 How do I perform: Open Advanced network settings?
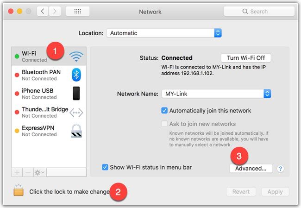[251, 169]
